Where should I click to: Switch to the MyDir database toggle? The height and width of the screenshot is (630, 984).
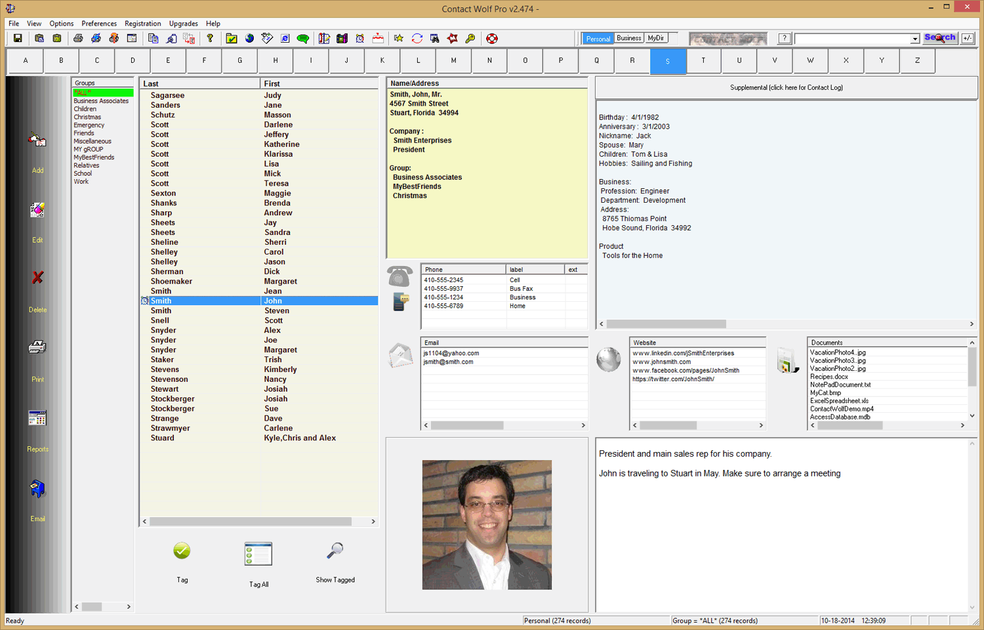[x=656, y=38]
